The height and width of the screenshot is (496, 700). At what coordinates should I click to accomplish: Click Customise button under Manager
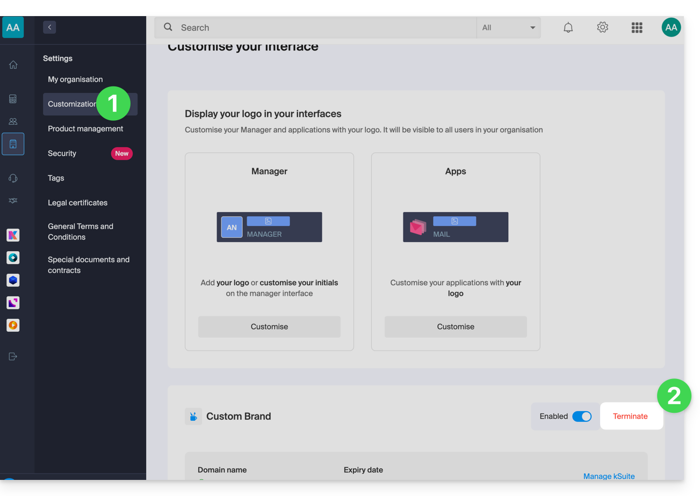click(x=269, y=327)
